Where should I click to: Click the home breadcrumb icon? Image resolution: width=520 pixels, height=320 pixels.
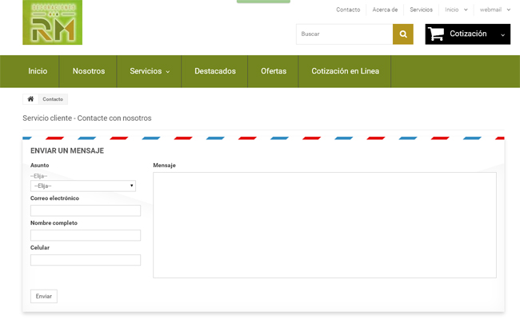[30, 99]
